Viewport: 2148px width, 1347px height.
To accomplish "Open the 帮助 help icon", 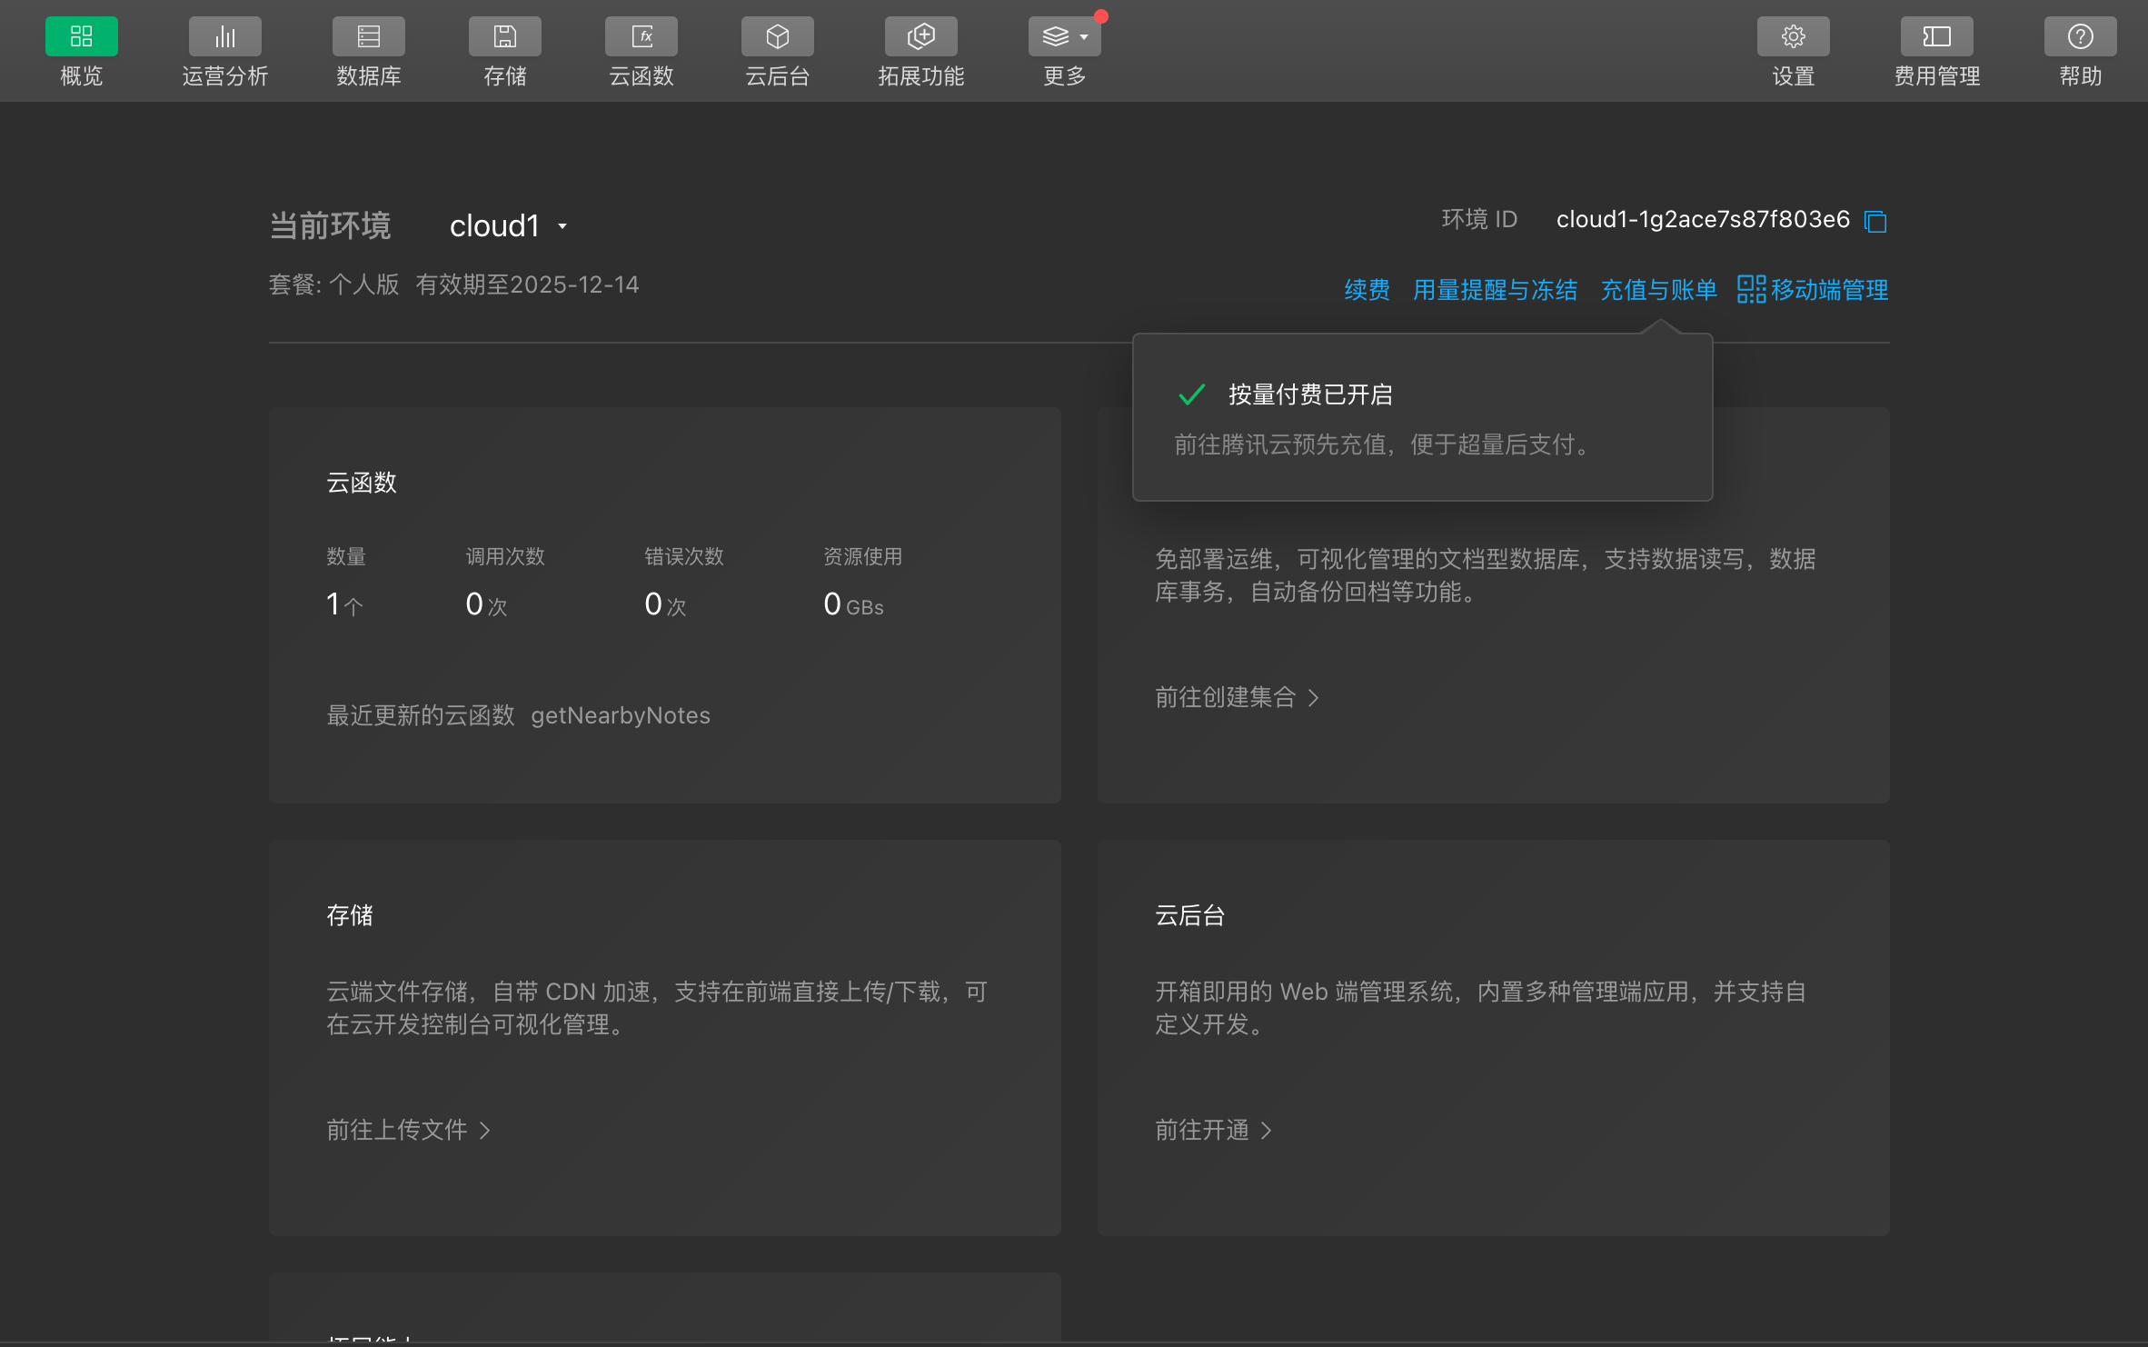I will (x=2080, y=36).
